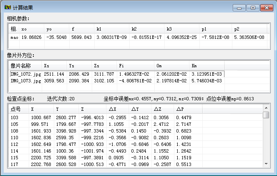Screen dimensions: 277x176
Task: Click the p1 column header
Action: (x=216, y=29)
